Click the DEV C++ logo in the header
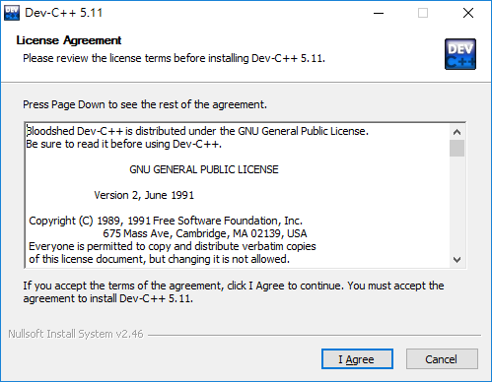The height and width of the screenshot is (382, 492). click(x=460, y=54)
